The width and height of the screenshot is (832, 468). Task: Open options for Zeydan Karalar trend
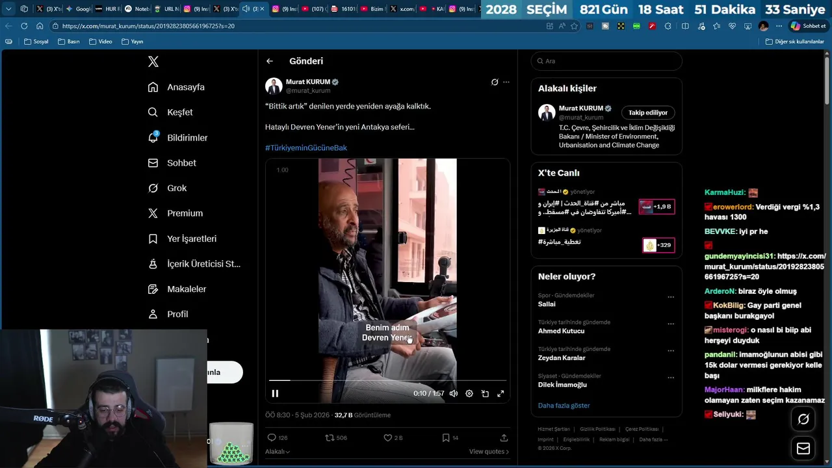click(x=671, y=351)
